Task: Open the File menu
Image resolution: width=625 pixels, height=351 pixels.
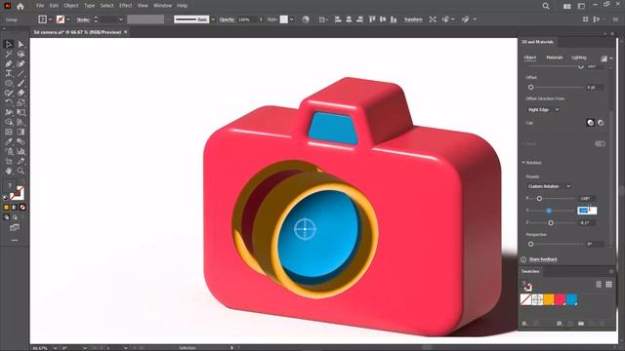Action: (40, 6)
